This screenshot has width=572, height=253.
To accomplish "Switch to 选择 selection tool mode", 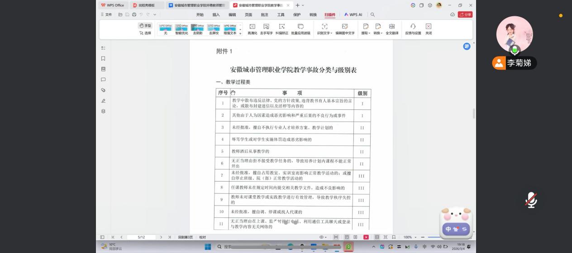I will [x=145, y=33].
